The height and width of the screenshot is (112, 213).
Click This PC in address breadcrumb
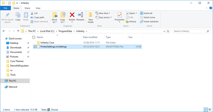32,31
